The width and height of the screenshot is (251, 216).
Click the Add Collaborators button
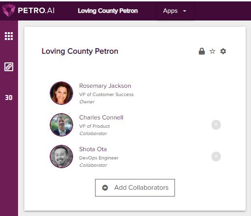(x=135, y=188)
